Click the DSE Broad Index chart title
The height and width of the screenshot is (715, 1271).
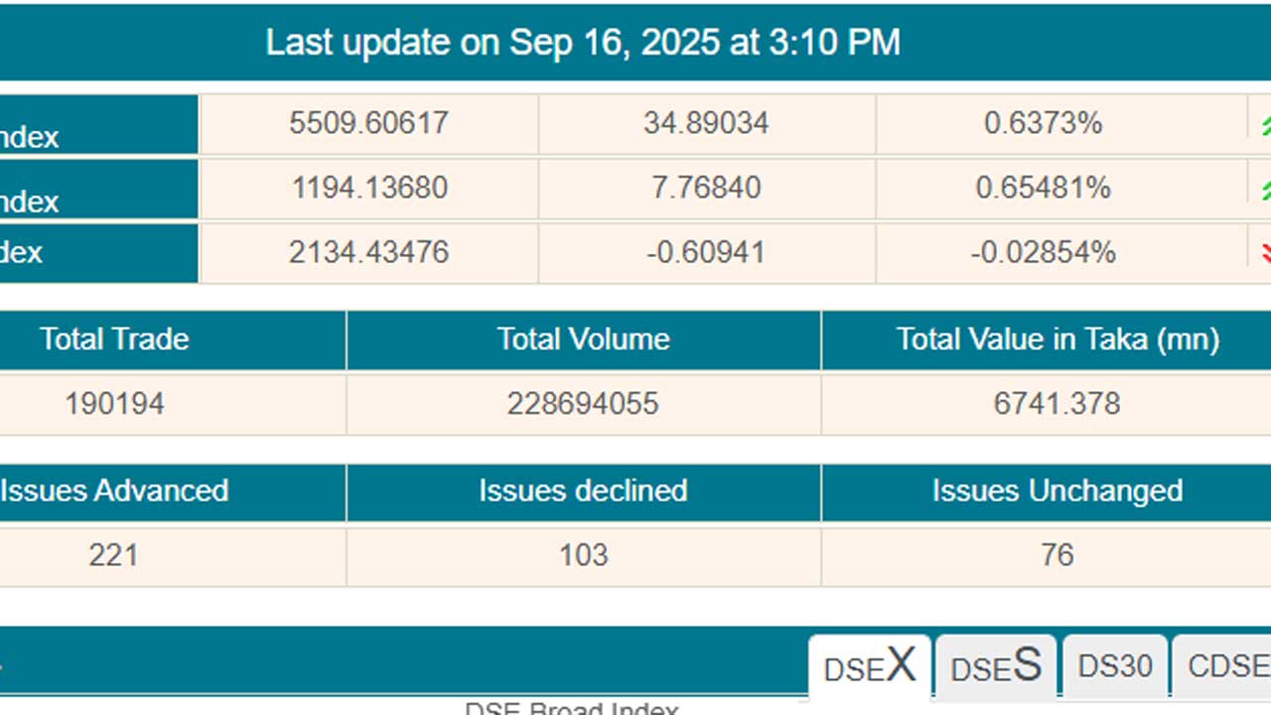tap(571, 708)
